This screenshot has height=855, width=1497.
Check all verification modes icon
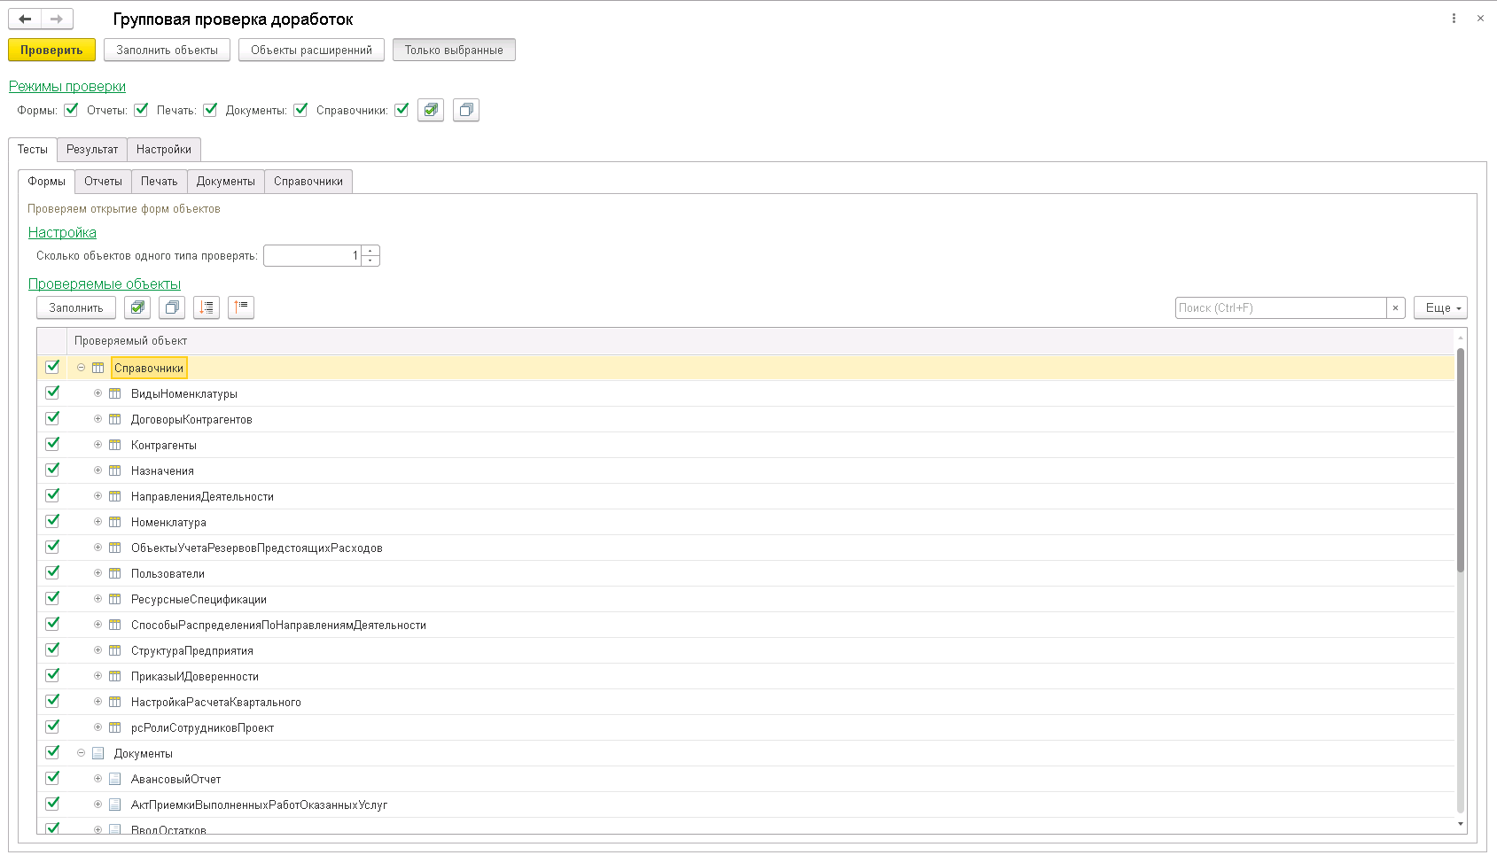(431, 110)
